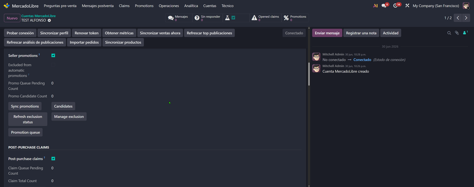Image resolution: width=474 pixels, height=187 pixels.
Task: Click Importar pedidos button
Action: (x=84, y=42)
